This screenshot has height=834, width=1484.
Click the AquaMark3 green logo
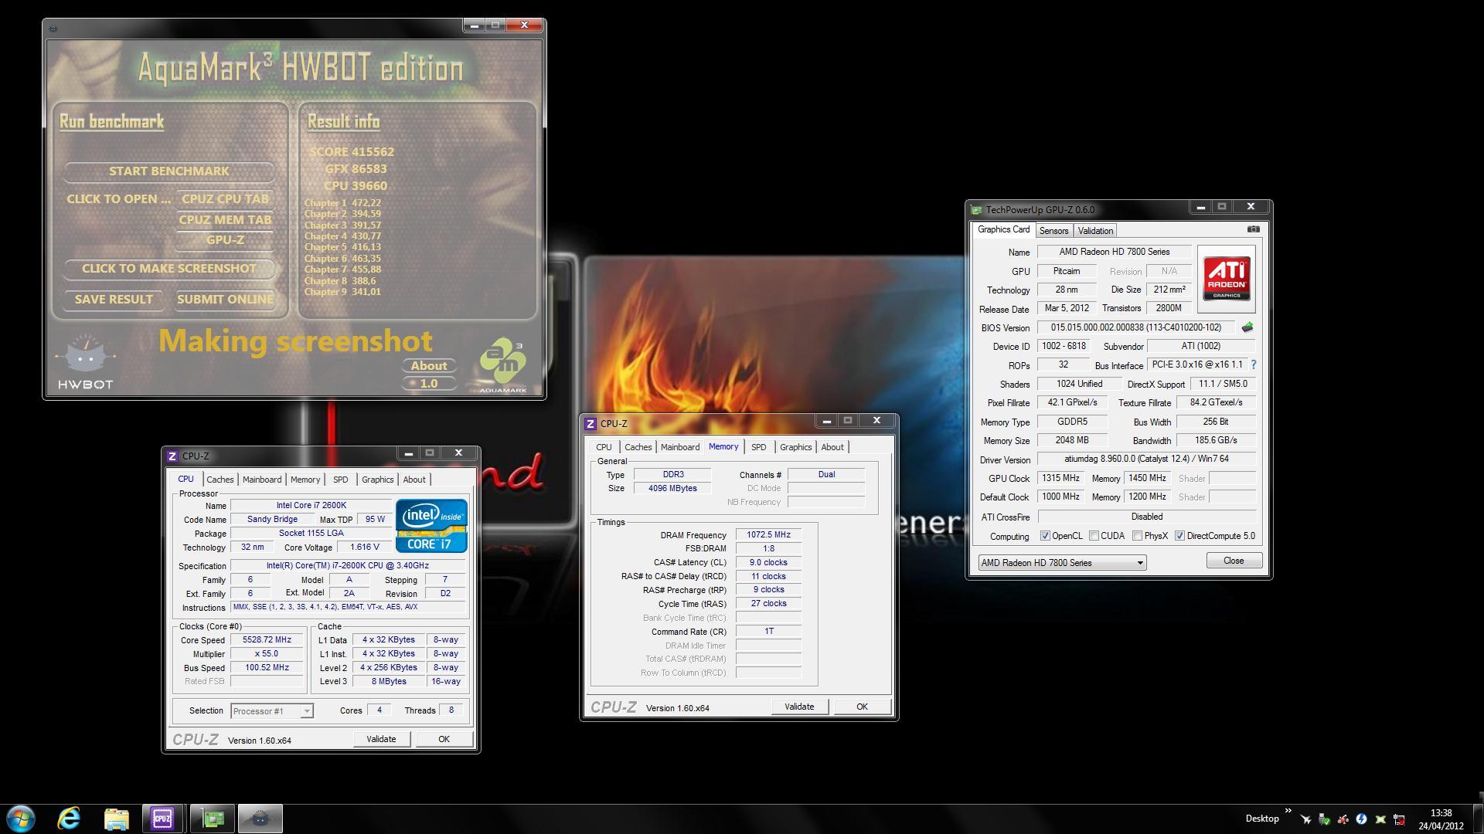tap(503, 365)
